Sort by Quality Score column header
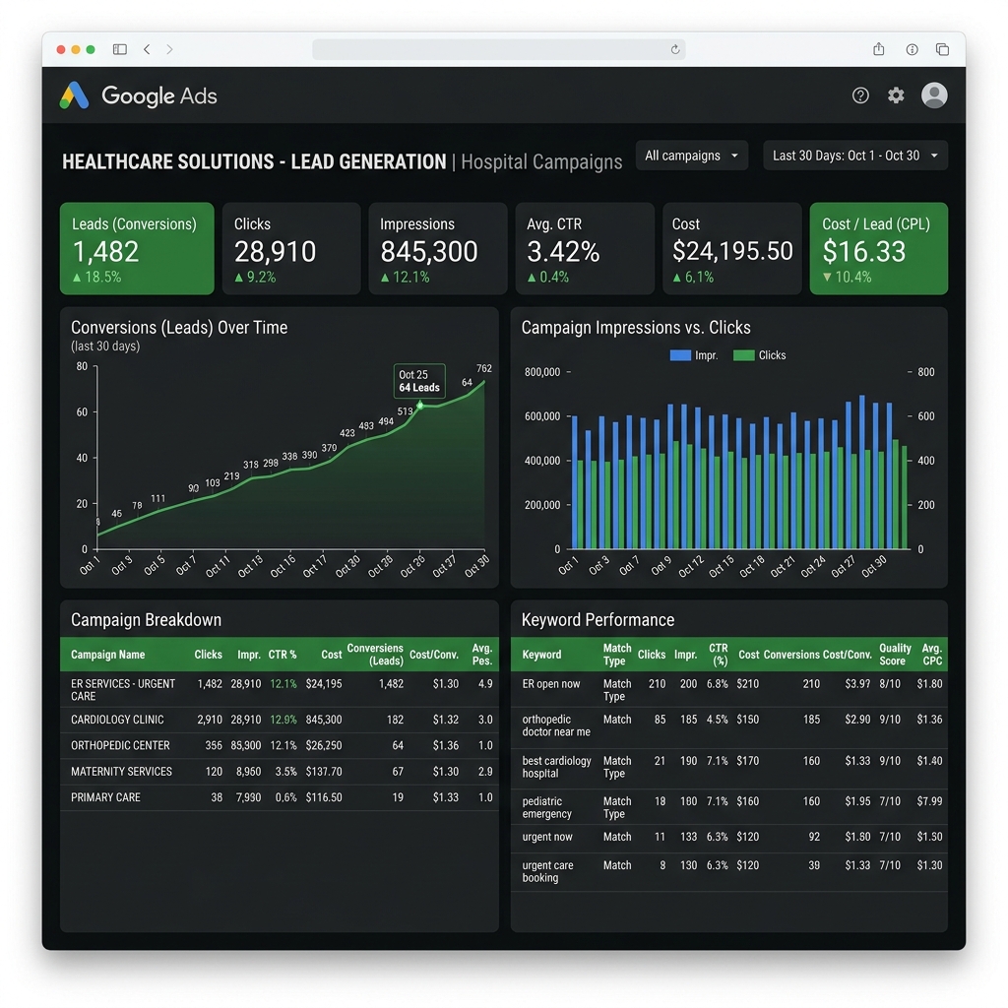The width and height of the screenshot is (1008, 1008). 895,655
